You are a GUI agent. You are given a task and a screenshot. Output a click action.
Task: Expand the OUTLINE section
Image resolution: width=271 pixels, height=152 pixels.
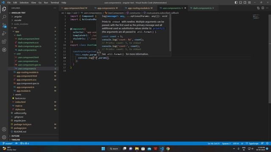(15, 136)
